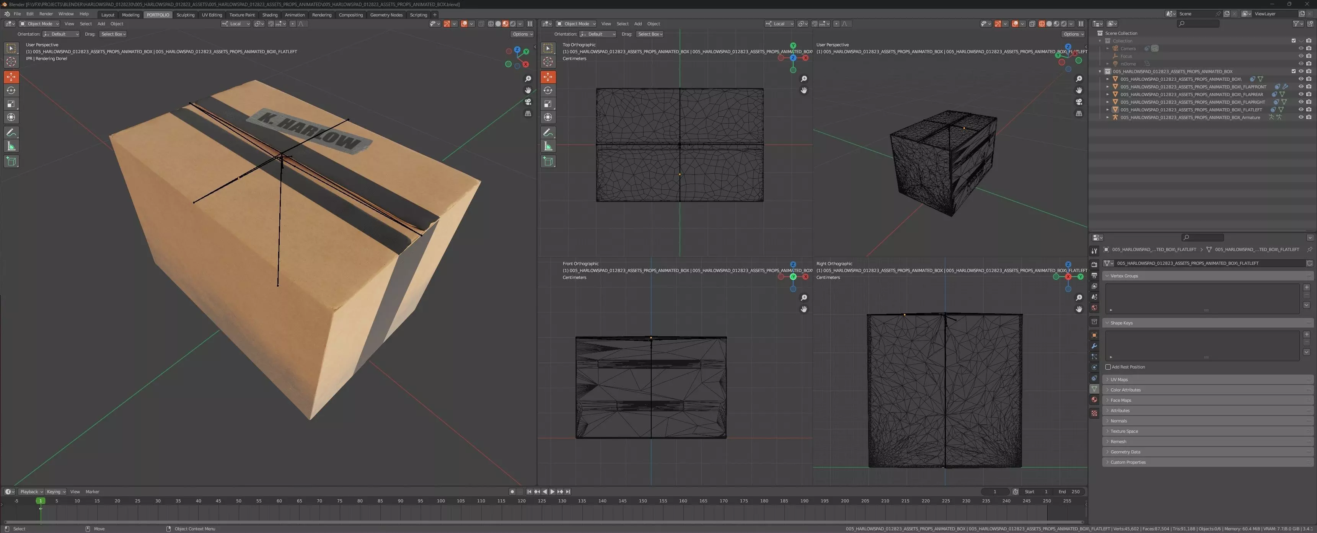Expand the UV Maps panel
1317x533 pixels.
coord(1119,380)
